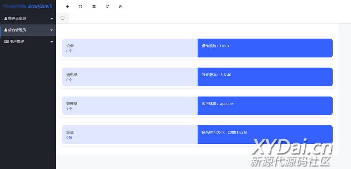
Task: Click the bank building icon in toolbar
Action: coord(94,7)
